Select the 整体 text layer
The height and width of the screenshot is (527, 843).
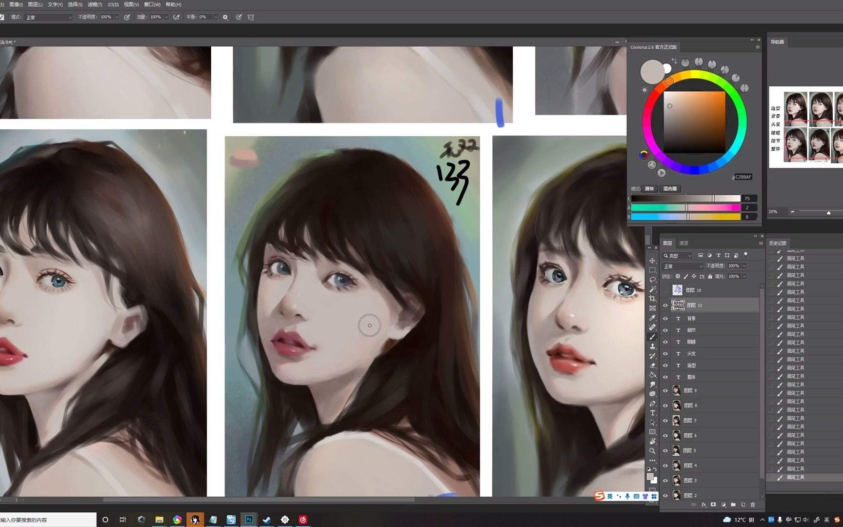point(710,377)
